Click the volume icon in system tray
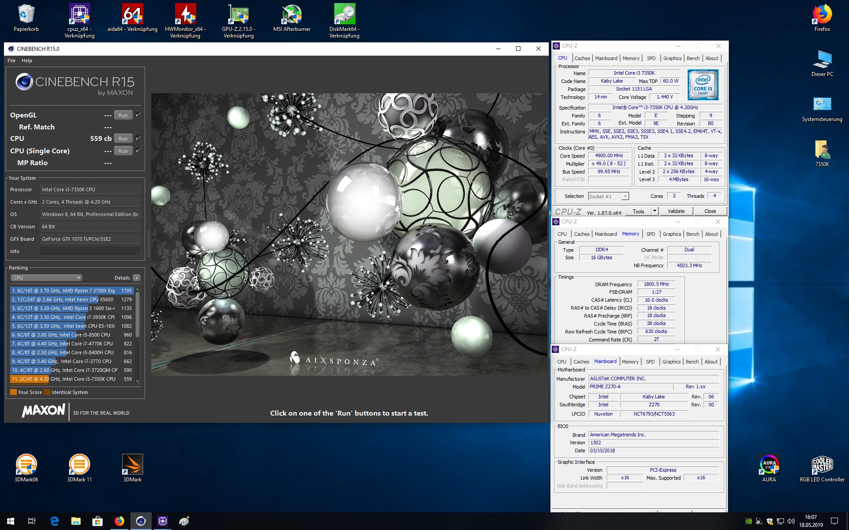The image size is (849, 530). coord(791,521)
